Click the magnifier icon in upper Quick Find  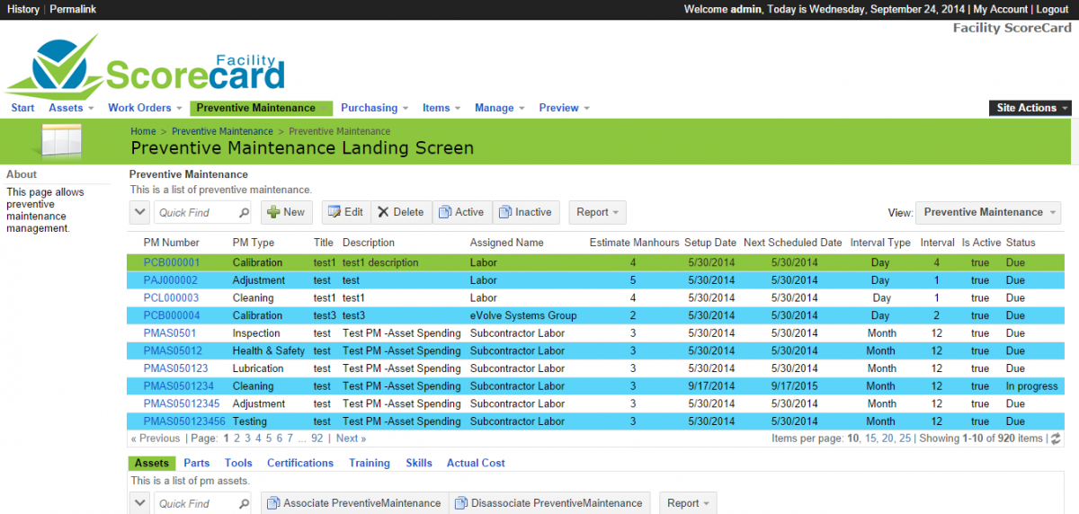(244, 213)
